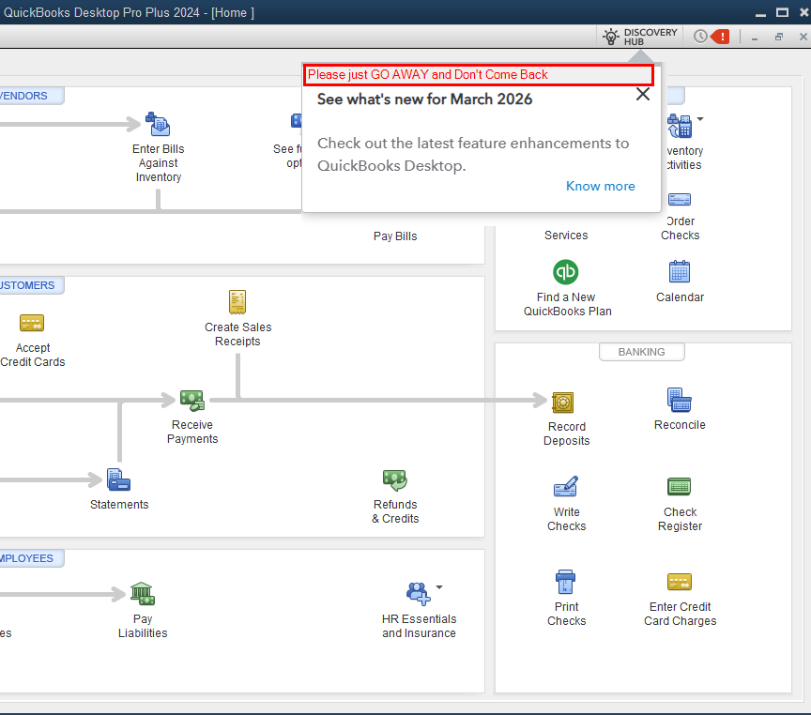This screenshot has height=715, width=811.
Task: Follow the Know more link
Action: tap(600, 186)
